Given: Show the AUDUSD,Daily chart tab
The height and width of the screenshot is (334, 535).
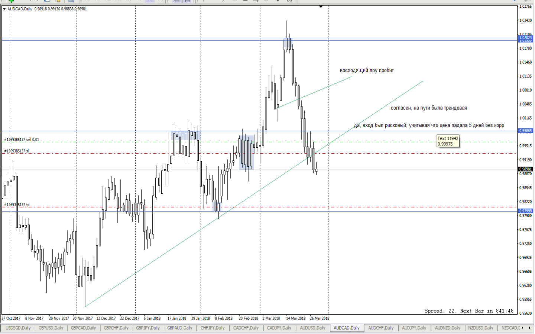Looking at the screenshot, I should click(x=312, y=328).
